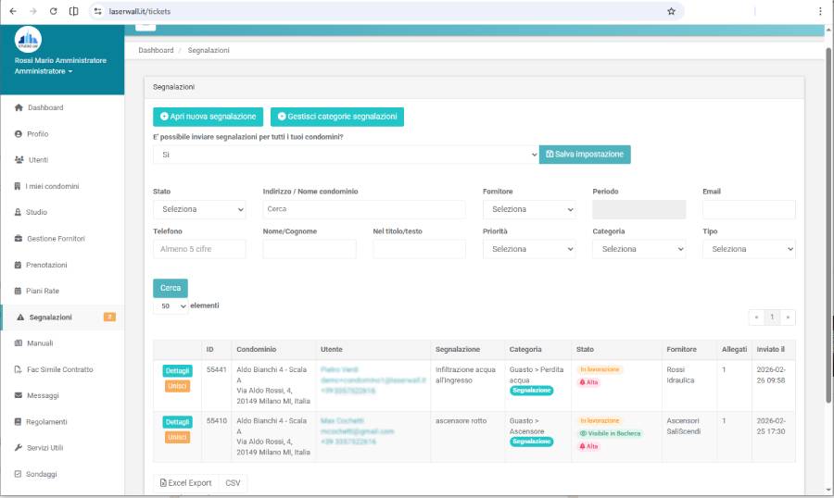Change the 50 elementi page size dropdown
Screen dimensions: 834x498
click(171, 305)
